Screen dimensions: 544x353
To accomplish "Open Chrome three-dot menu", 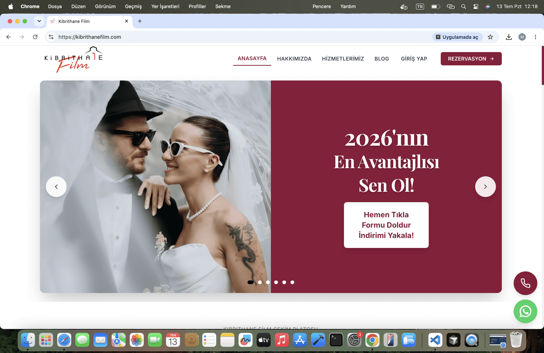I will (x=535, y=37).
